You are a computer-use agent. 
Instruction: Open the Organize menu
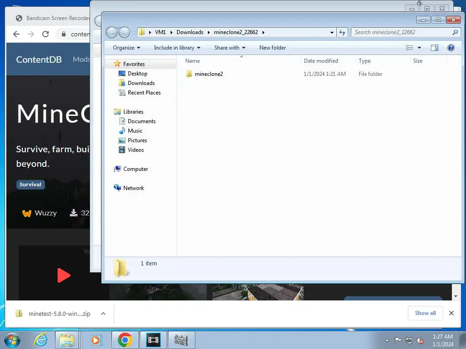127,47
